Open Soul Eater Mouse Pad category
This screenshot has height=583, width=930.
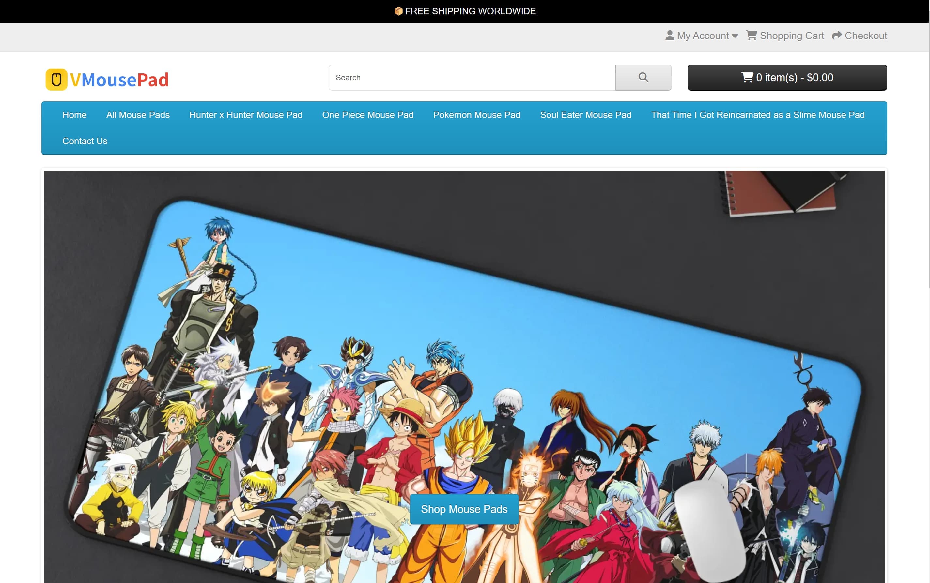tap(585, 115)
